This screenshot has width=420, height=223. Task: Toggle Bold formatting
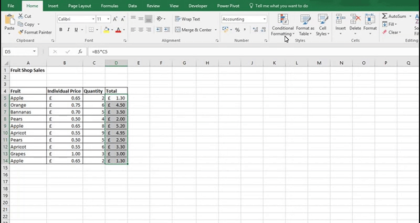(61, 30)
